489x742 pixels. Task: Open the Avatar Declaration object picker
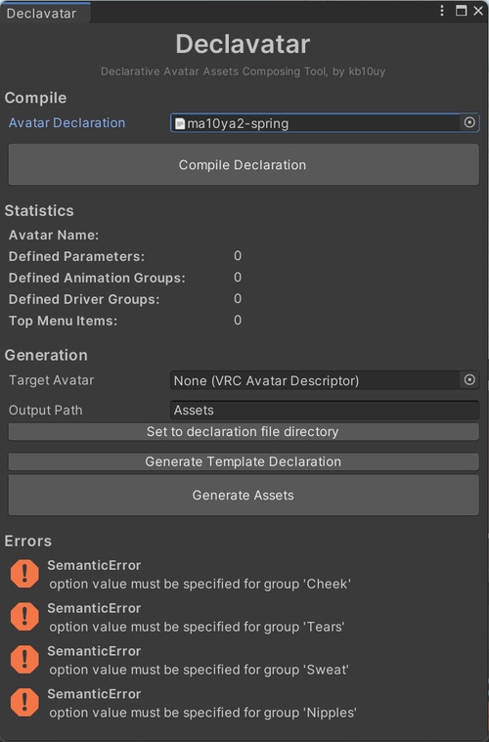coord(469,122)
